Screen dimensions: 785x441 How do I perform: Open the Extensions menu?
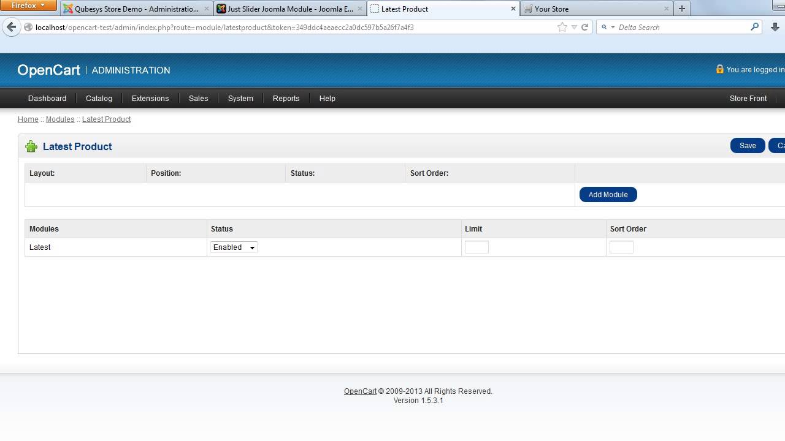(150, 98)
